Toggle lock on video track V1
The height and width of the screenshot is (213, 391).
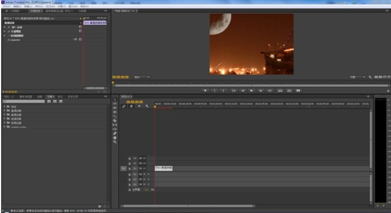point(130,168)
